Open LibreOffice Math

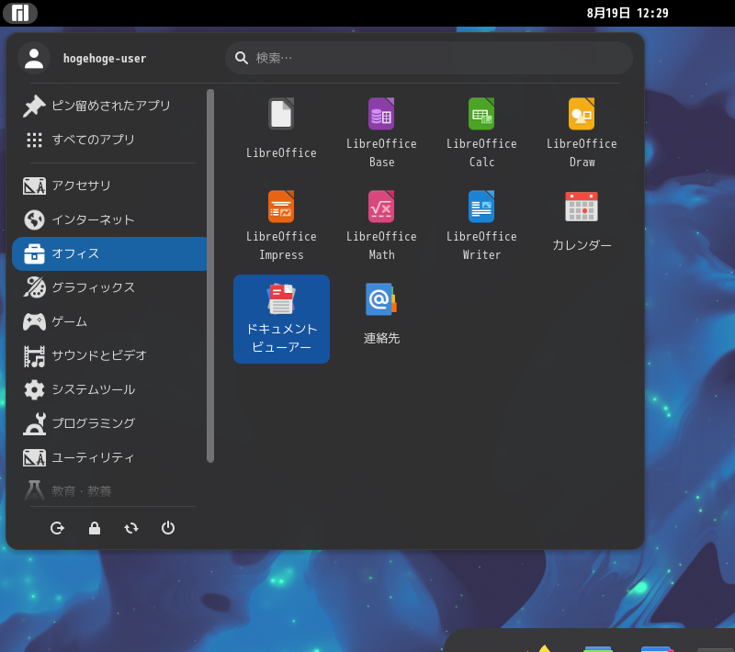click(381, 226)
